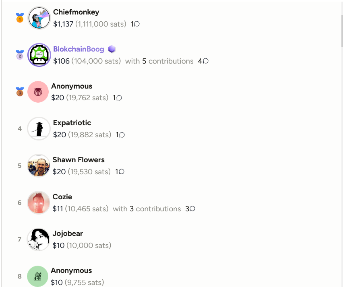This screenshot has width=343, height=287.
Task: Select the gold first-place medal
Action: [20, 18]
